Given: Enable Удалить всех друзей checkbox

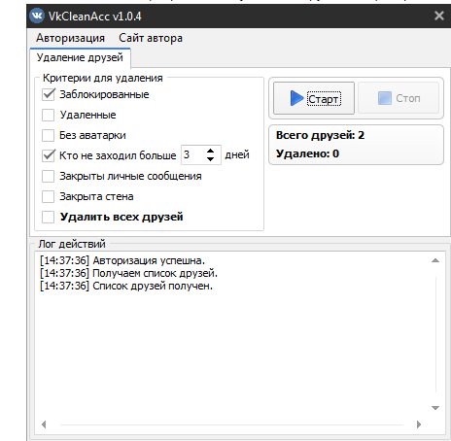Looking at the screenshot, I should [x=49, y=217].
